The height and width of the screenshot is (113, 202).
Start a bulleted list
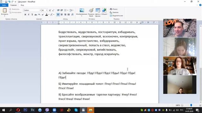point(65,10)
